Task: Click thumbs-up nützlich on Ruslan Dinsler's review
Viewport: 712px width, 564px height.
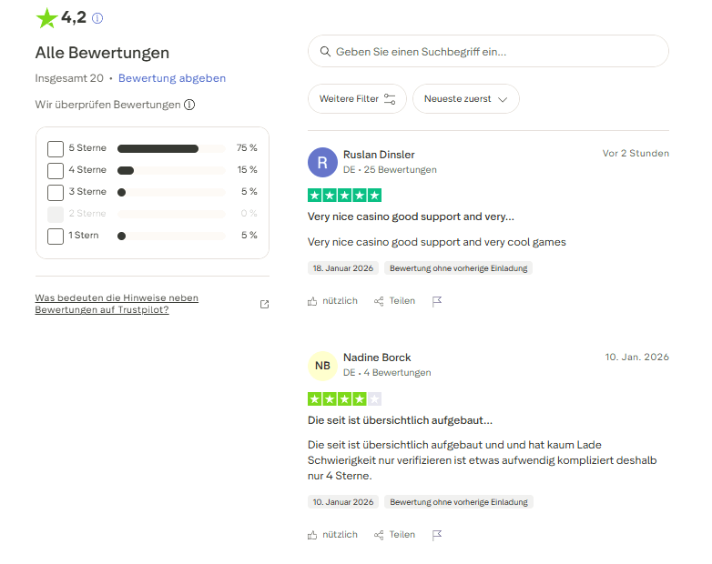Action: pos(332,301)
